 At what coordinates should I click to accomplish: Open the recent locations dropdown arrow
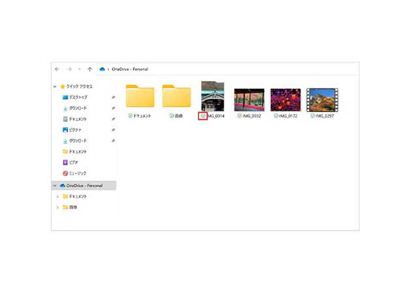click(79, 69)
